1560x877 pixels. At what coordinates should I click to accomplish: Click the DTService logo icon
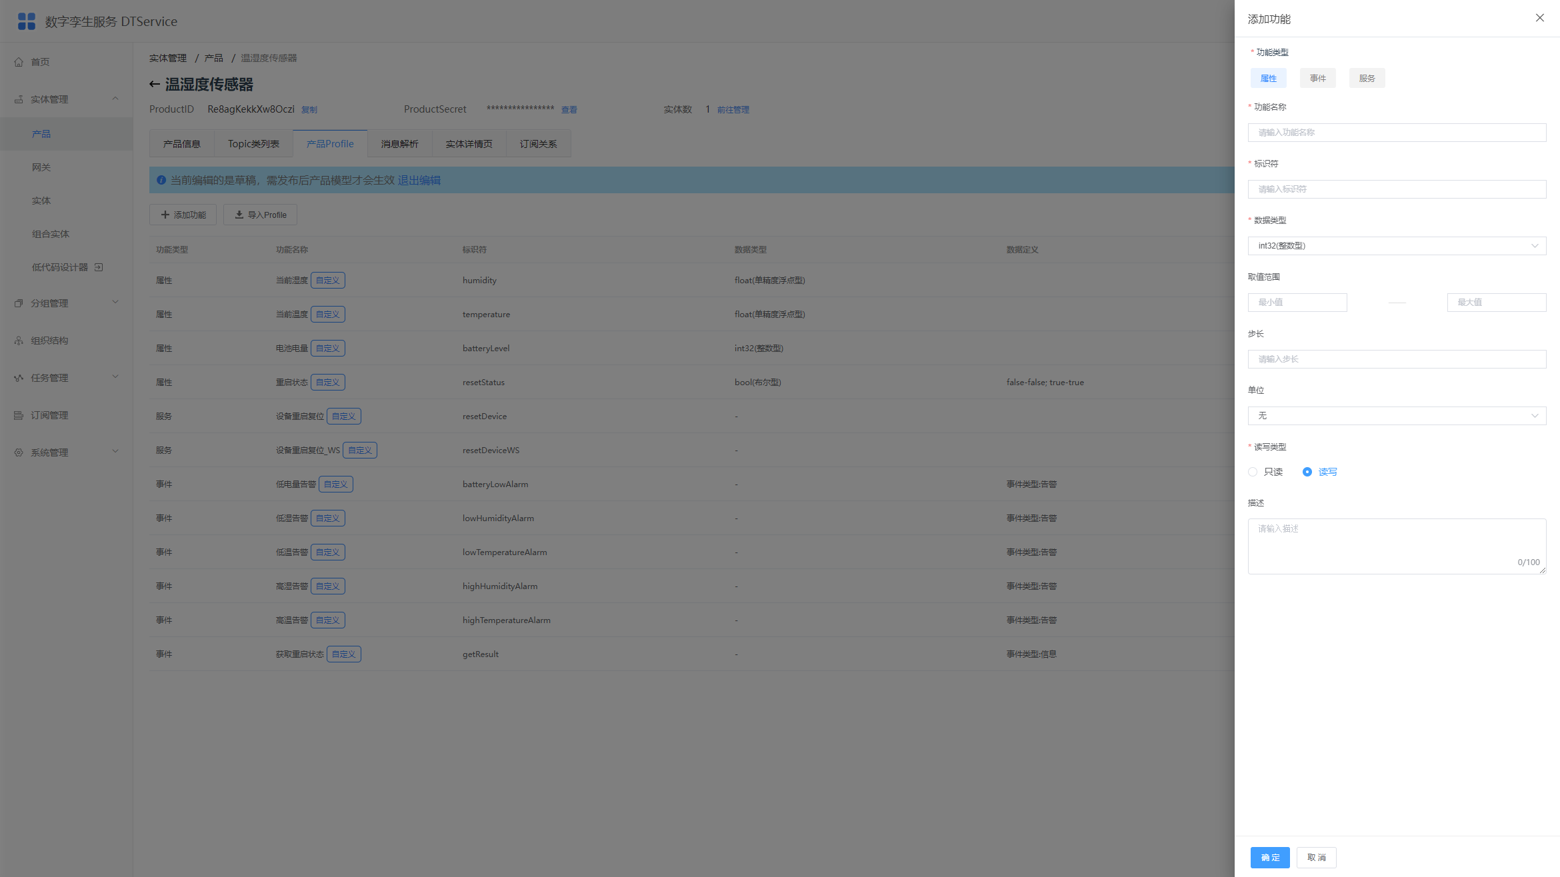(x=27, y=21)
